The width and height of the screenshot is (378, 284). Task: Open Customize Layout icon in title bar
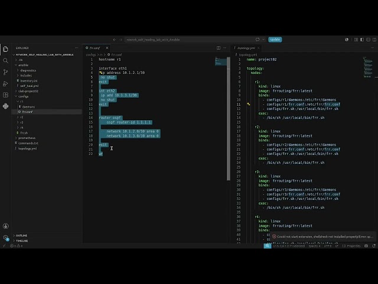[356, 40]
